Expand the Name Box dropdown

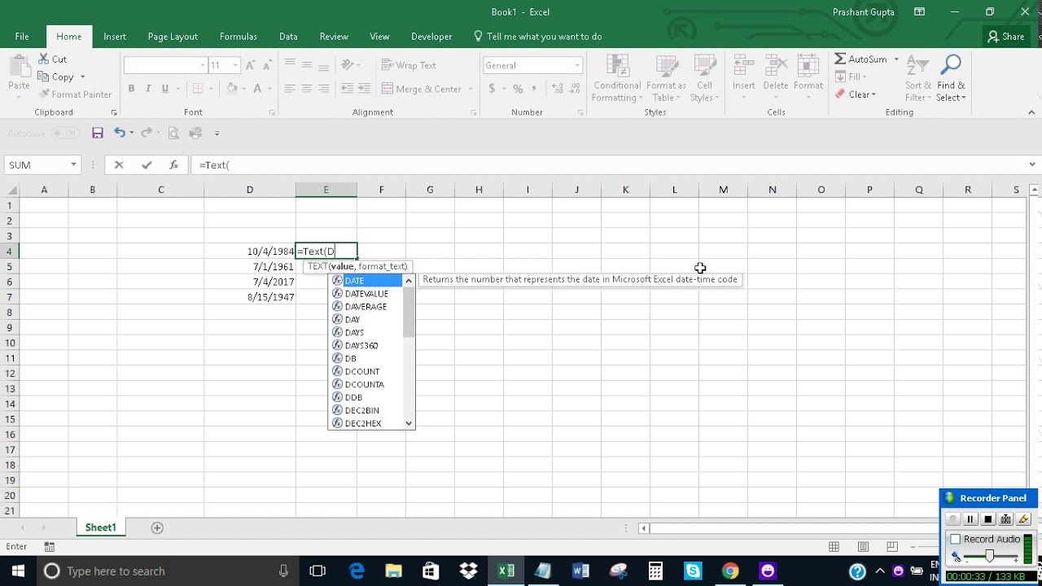click(x=73, y=164)
